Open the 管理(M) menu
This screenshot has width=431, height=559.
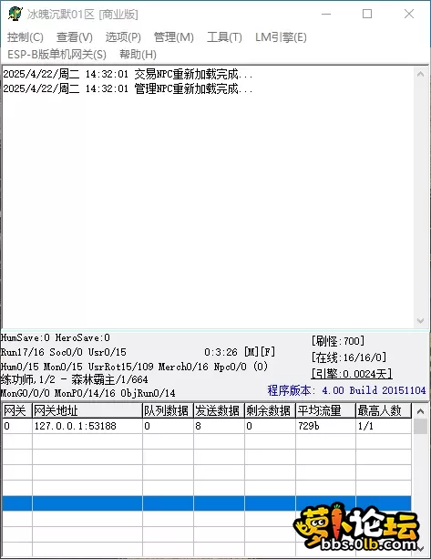[x=174, y=37]
